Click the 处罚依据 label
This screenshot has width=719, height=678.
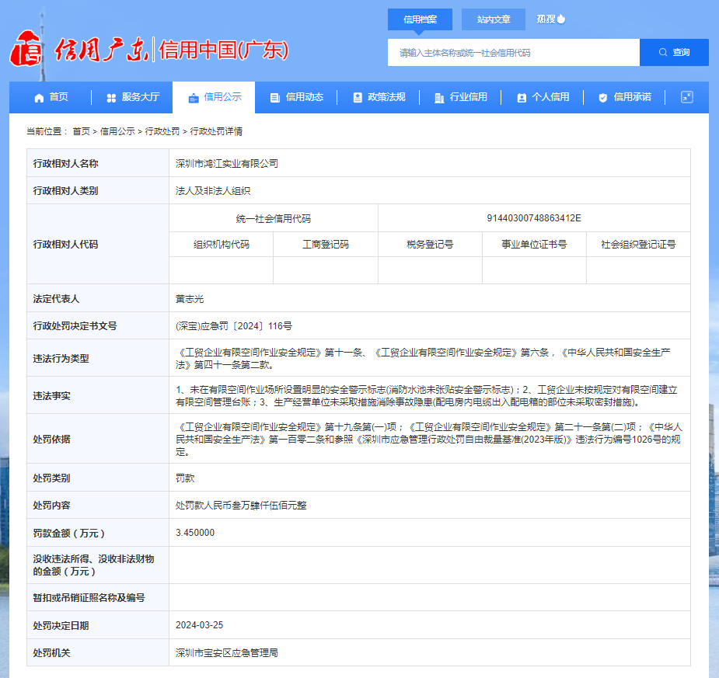coord(51,440)
